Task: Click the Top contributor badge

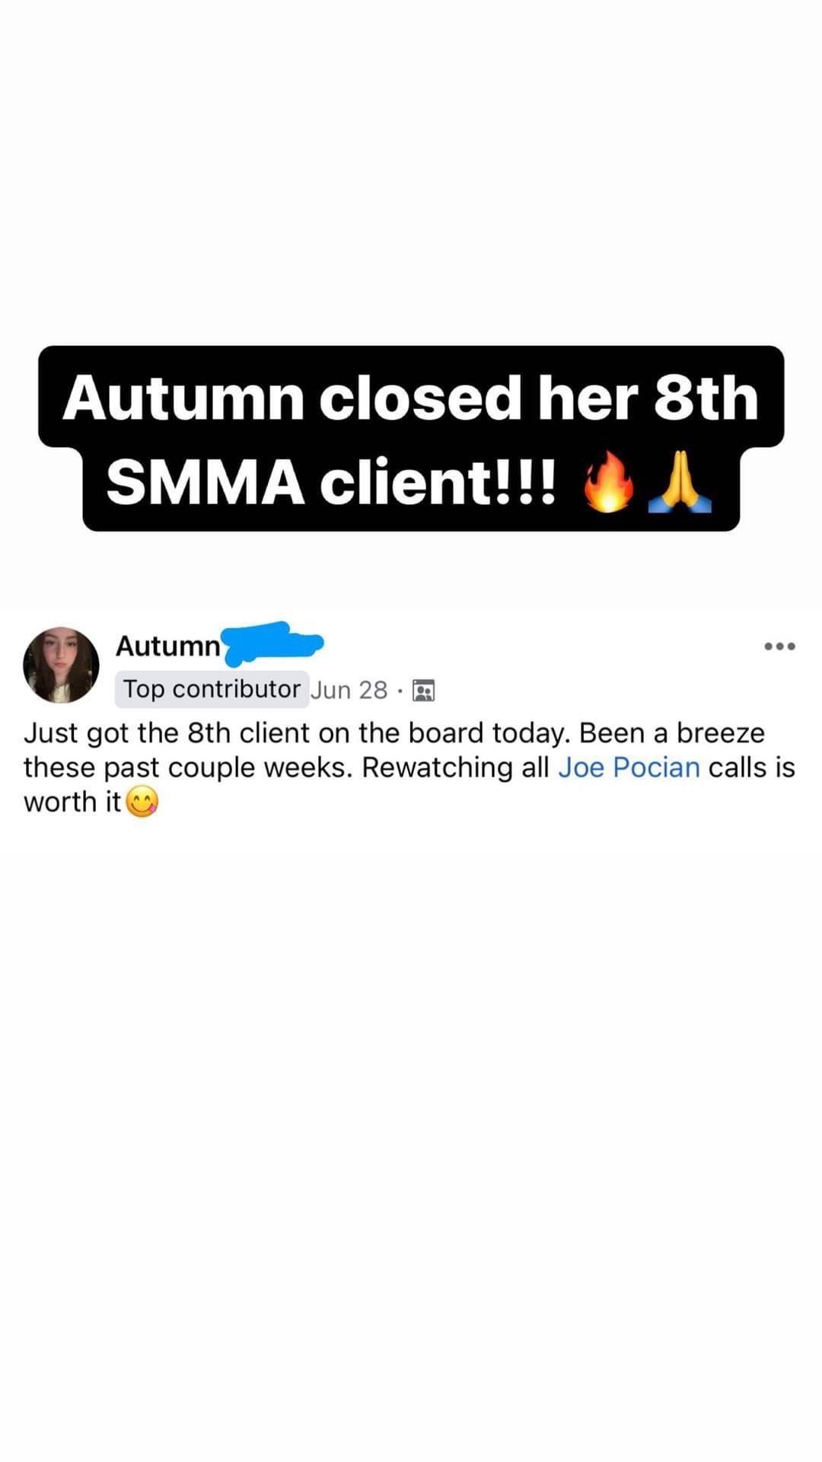Action: coord(212,689)
